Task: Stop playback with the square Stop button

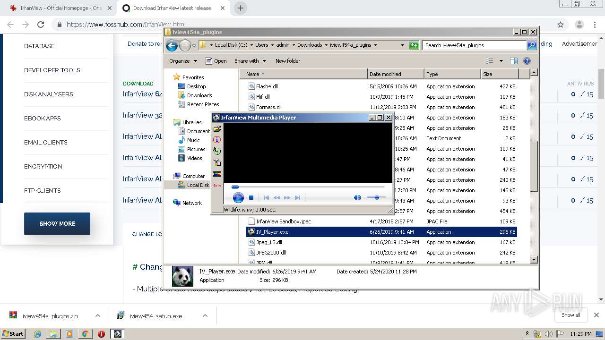Action: tap(251, 197)
